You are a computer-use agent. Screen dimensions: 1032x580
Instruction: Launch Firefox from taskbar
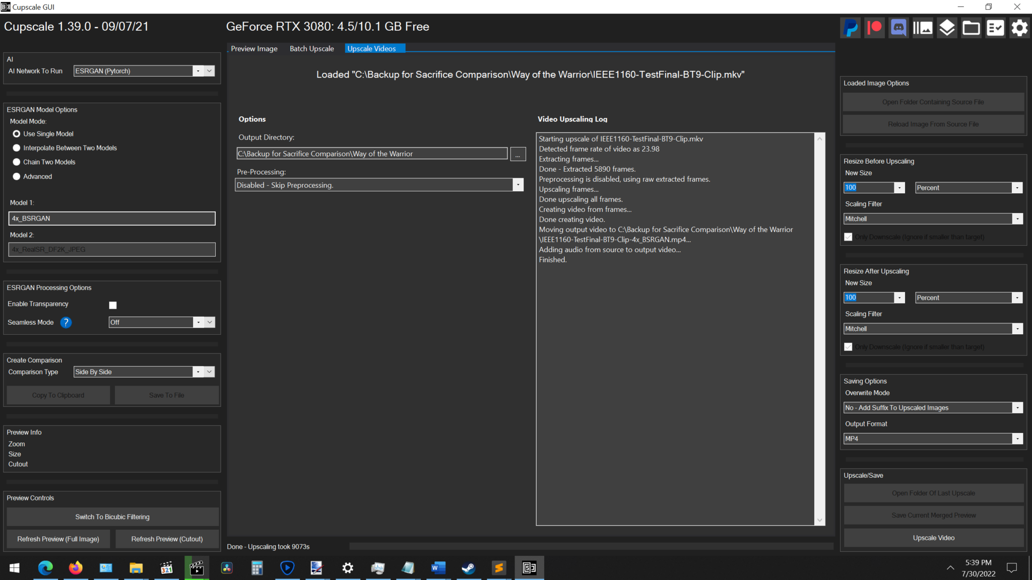(x=76, y=568)
